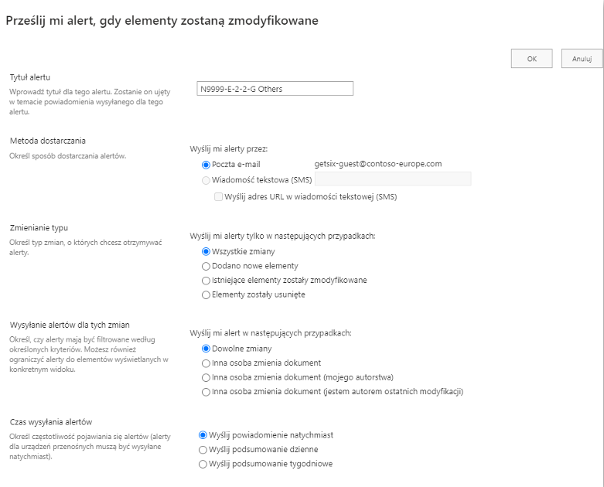Select Wiadomość tekstowa (SMS) radio option
The image size is (604, 487).
[206, 180]
